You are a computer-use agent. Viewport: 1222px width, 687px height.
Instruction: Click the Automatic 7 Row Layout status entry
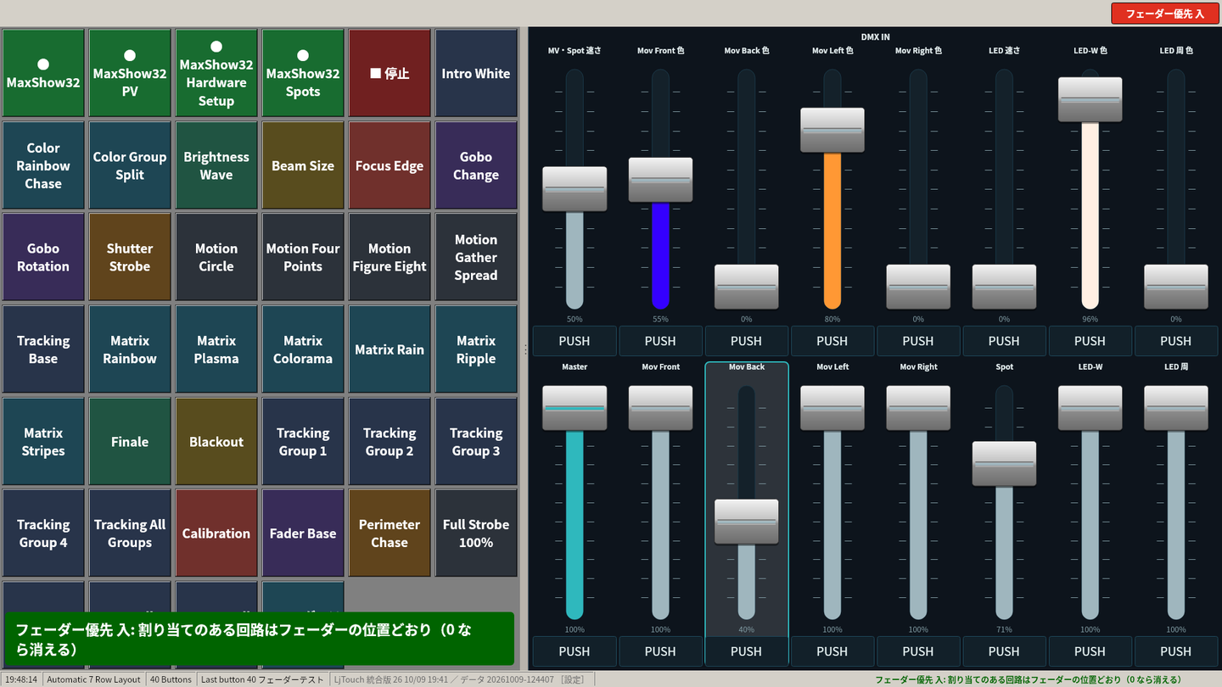coord(93,679)
